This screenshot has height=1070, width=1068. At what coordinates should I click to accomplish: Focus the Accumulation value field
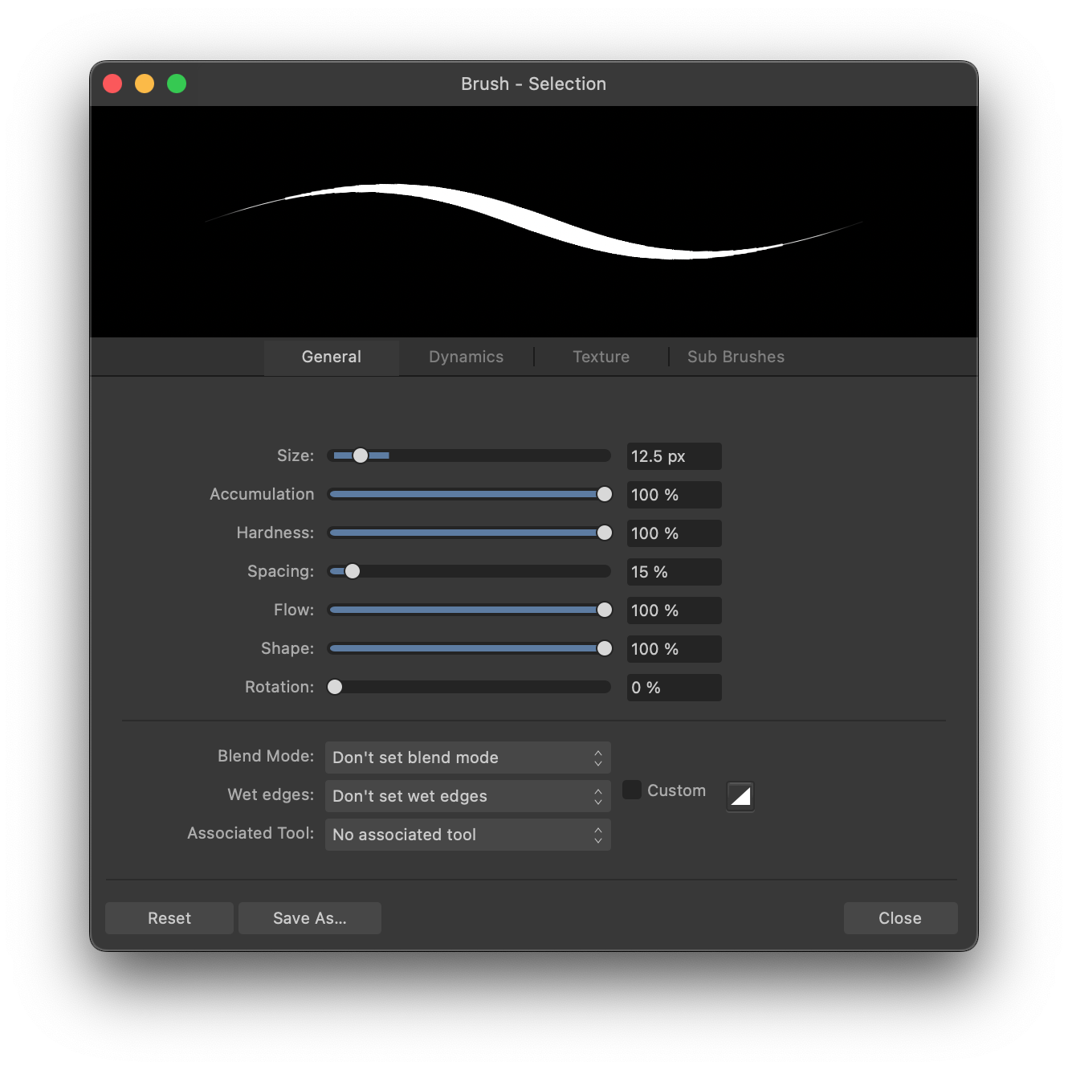674,495
